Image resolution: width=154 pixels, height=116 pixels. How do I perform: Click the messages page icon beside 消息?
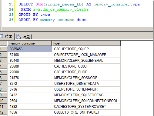pos(18,37)
